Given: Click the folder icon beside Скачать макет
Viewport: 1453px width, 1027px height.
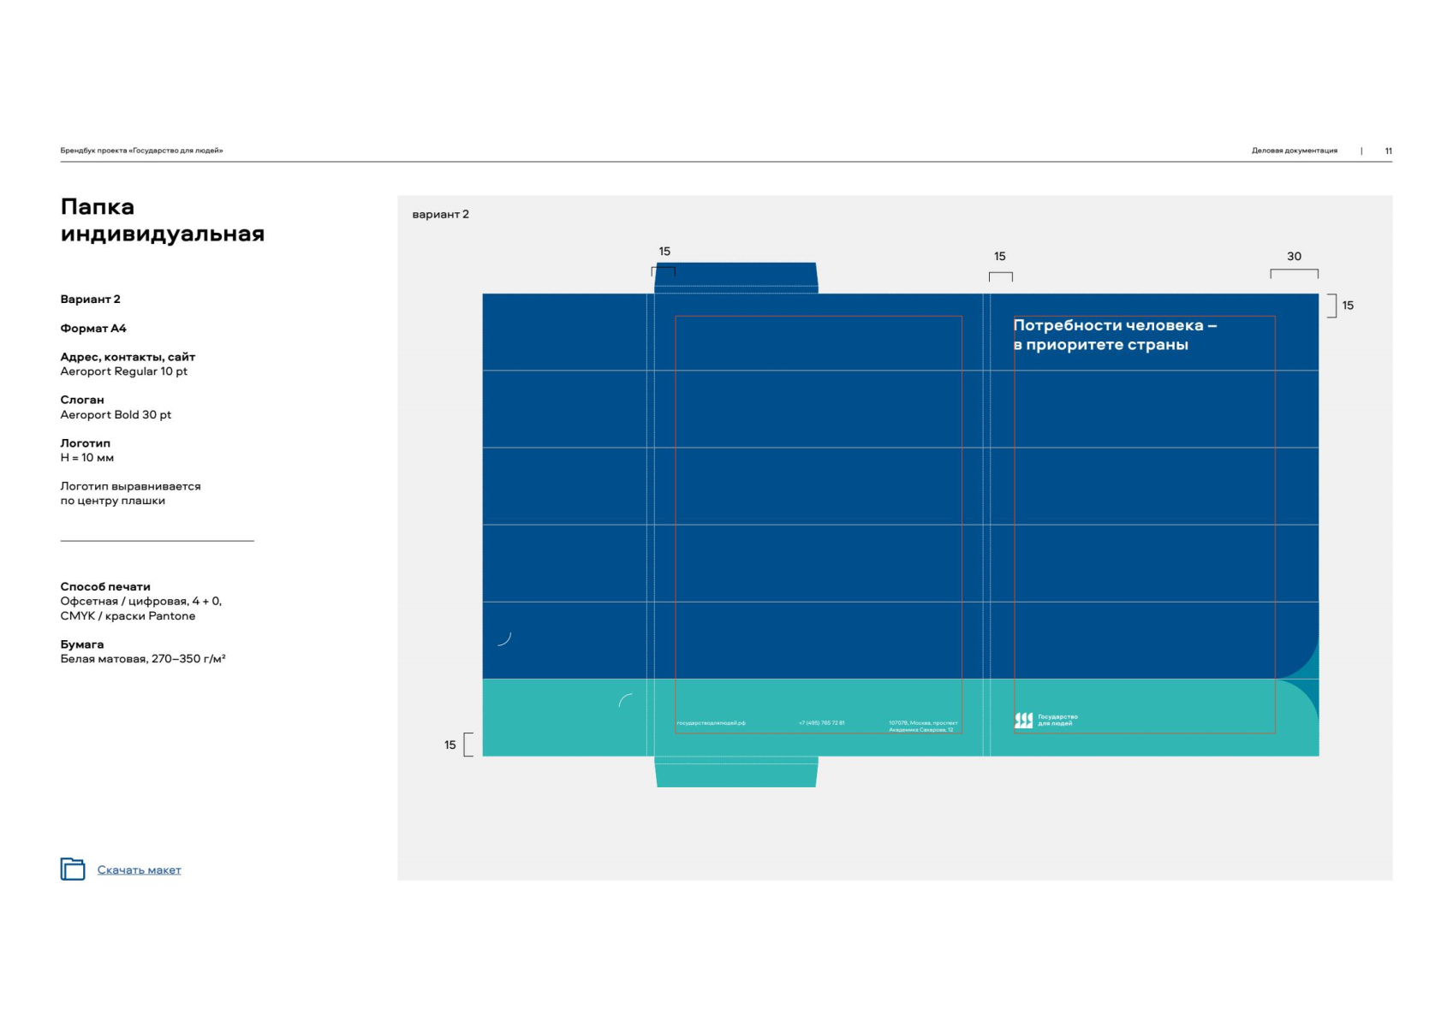Looking at the screenshot, I should 73,869.
